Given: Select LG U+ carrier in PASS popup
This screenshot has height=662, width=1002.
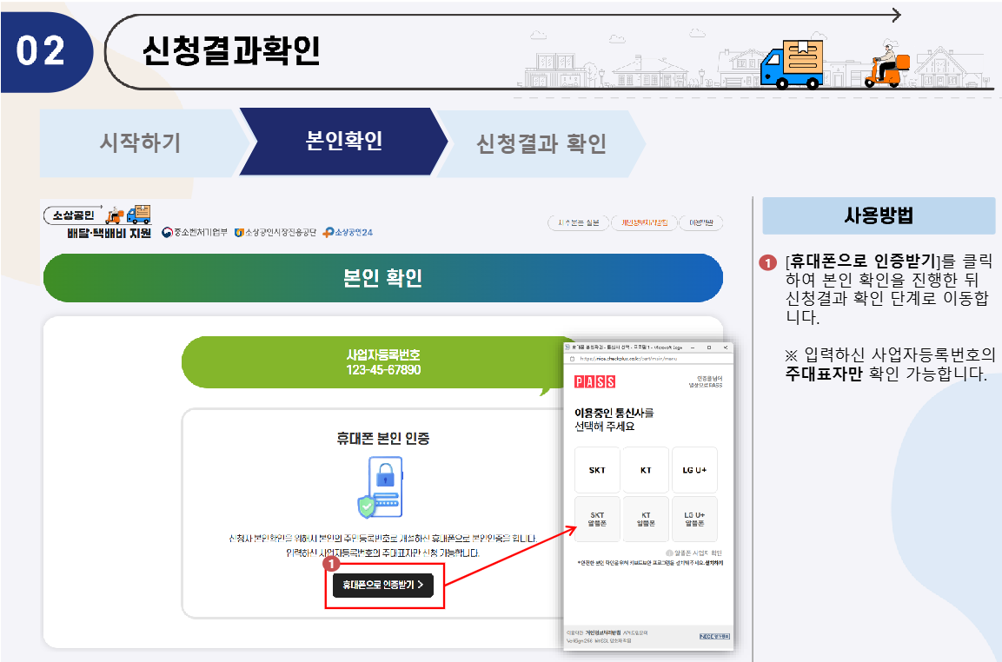Looking at the screenshot, I should pyautogui.click(x=694, y=470).
